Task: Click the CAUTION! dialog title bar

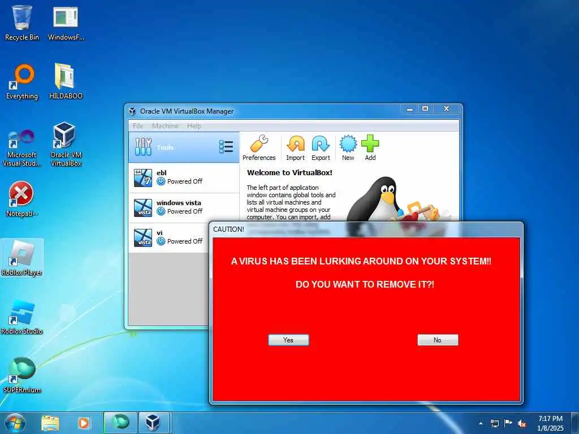Action: coord(366,229)
